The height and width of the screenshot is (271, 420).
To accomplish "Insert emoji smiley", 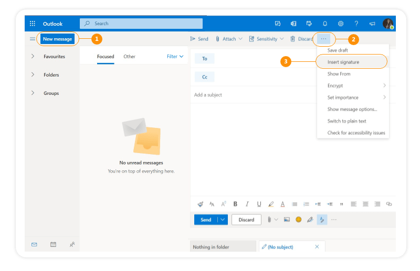I will [x=298, y=220].
